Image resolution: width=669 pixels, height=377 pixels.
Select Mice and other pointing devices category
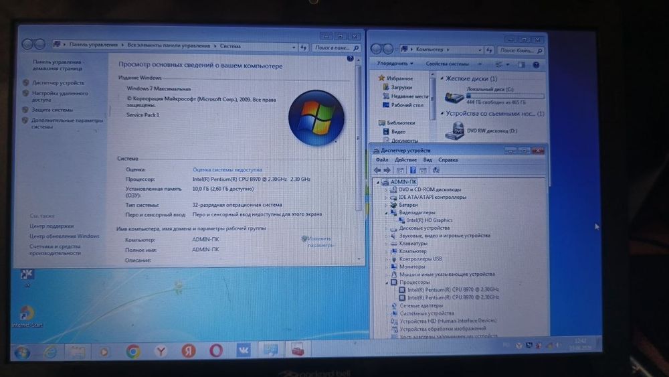click(447, 275)
